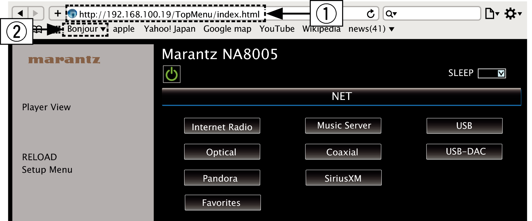Click the search magnifier dropdown icon
Image resolution: width=532 pixels, height=221 pixels.
coord(391,14)
